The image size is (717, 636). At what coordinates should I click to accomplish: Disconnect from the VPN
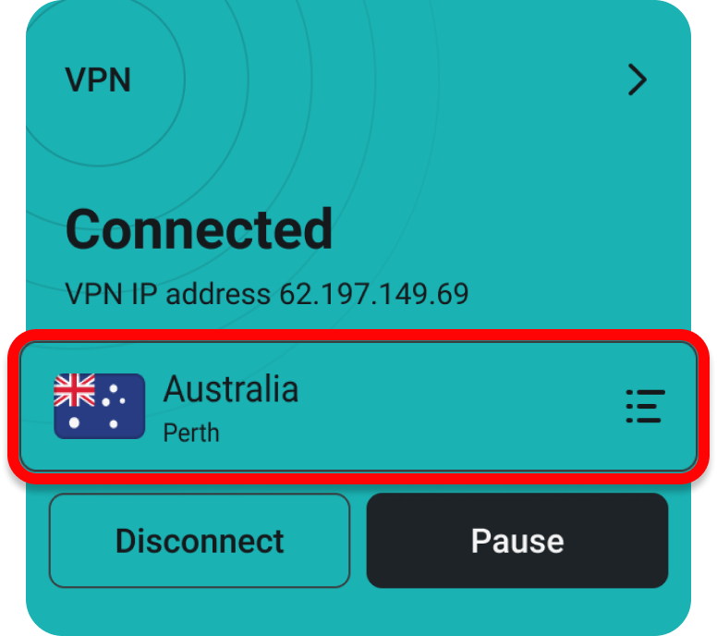pos(200,541)
